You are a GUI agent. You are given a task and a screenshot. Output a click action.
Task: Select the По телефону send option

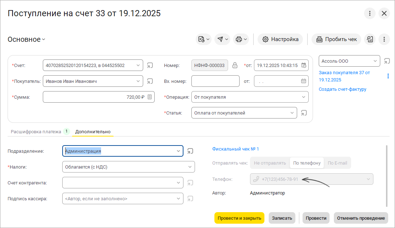point(307,163)
